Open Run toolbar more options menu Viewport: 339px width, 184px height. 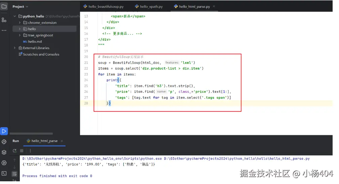tap(30, 151)
